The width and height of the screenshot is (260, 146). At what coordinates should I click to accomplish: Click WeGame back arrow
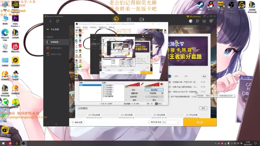50,21
